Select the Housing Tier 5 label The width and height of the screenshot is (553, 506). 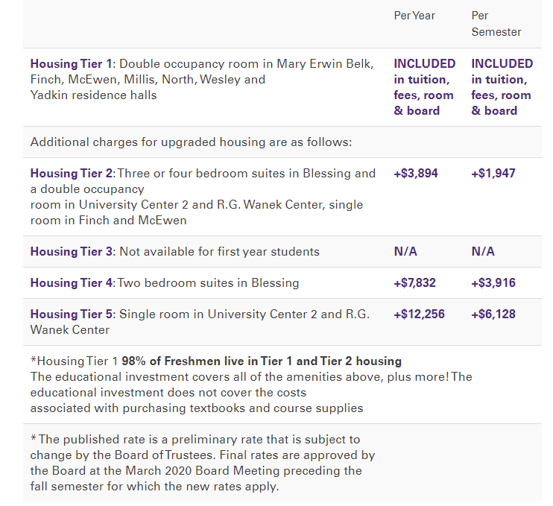pyautogui.click(x=71, y=314)
